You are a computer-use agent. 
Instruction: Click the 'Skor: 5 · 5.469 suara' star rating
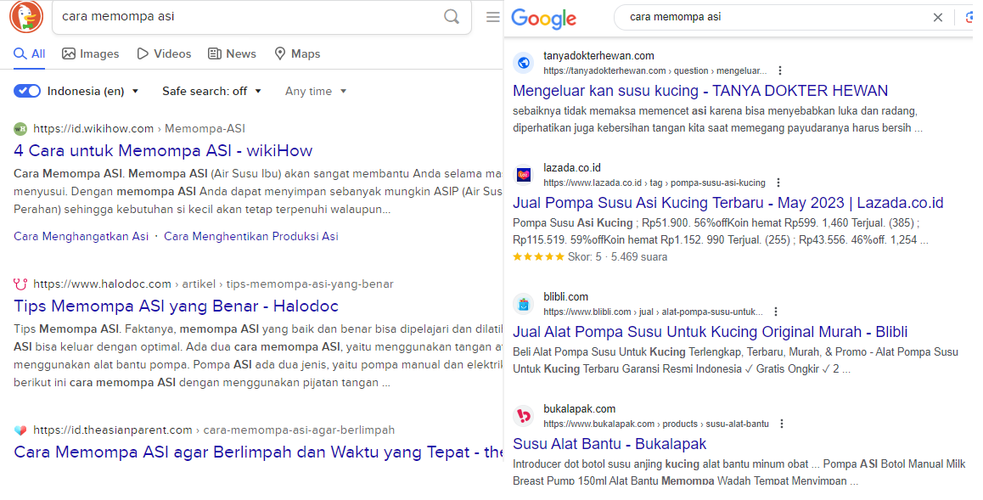(590, 257)
